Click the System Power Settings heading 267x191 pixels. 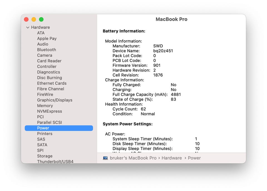point(128,124)
